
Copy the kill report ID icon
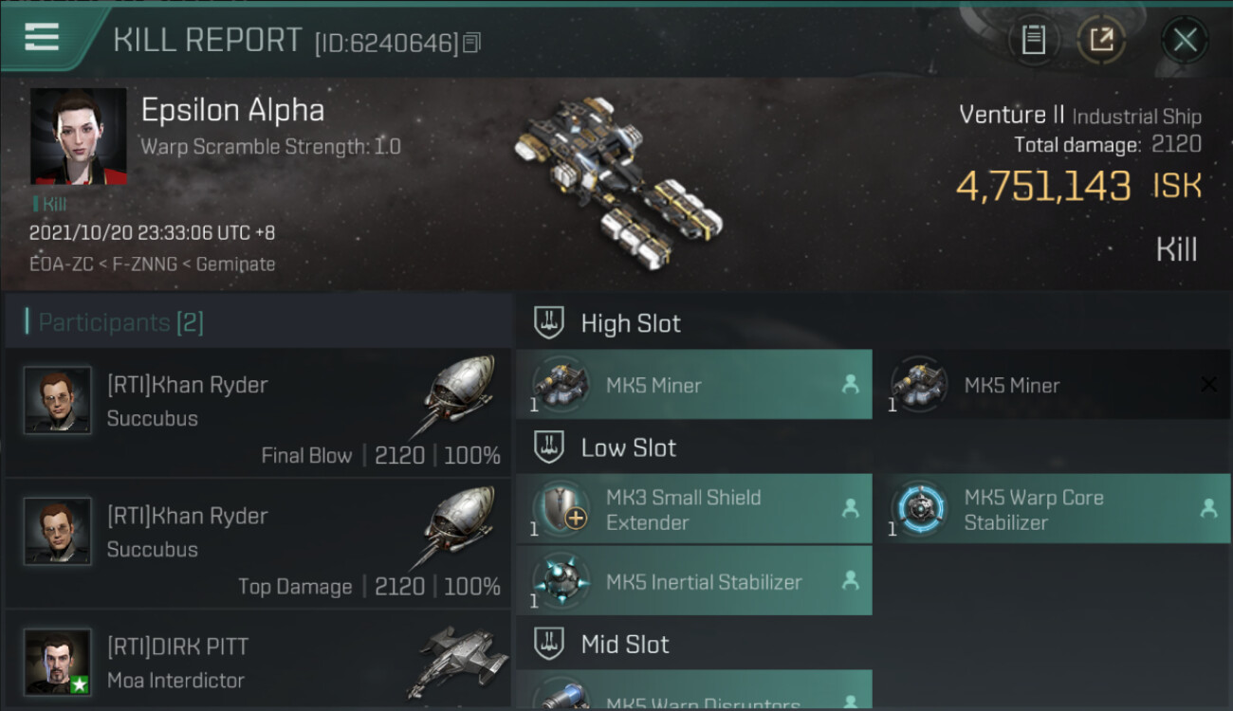point(472,42)
